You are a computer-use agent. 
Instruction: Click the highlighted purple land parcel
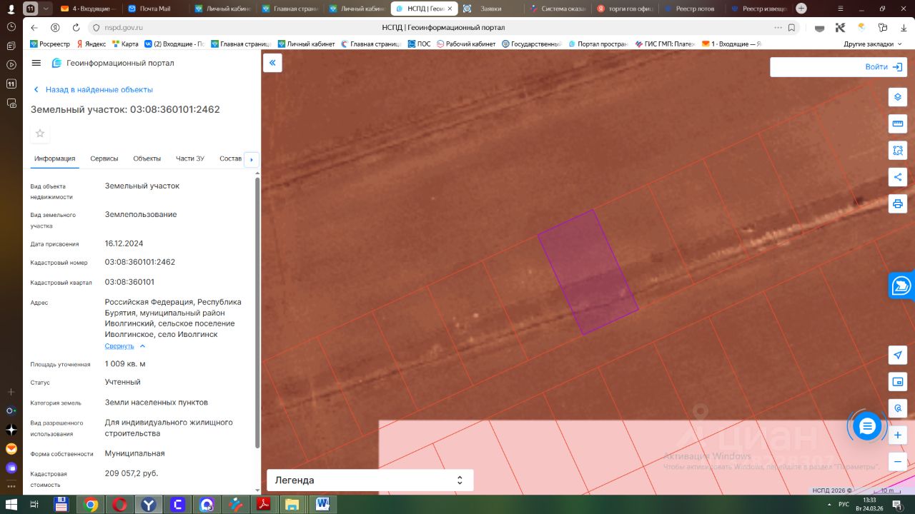tap(588, 273)
